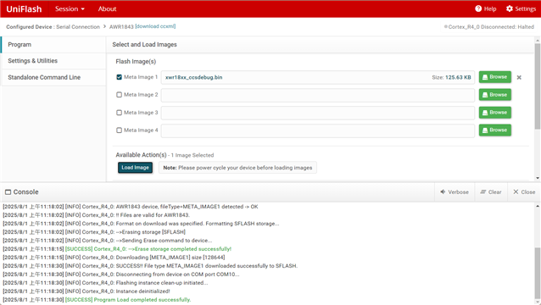
Task: Click the UniFlash logo
Action: pyautogui.click(x=24, y=9)
